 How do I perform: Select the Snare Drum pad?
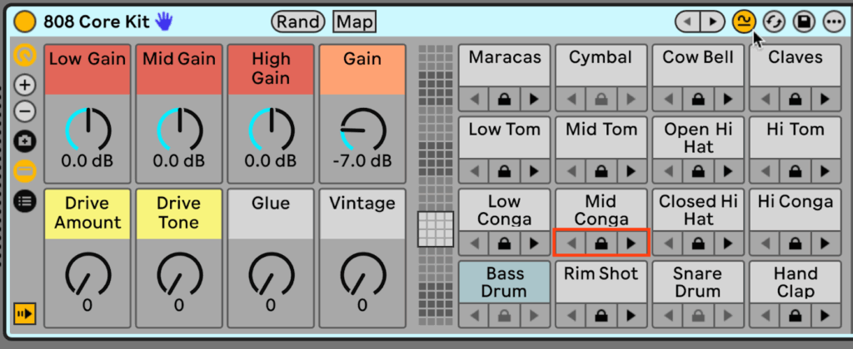[698, 282]
